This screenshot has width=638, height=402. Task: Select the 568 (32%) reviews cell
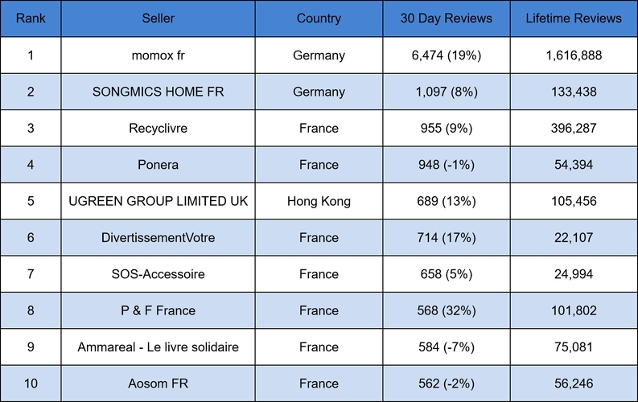point(447,310)
